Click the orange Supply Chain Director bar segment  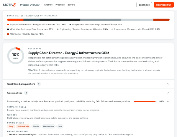click(15, 20)
